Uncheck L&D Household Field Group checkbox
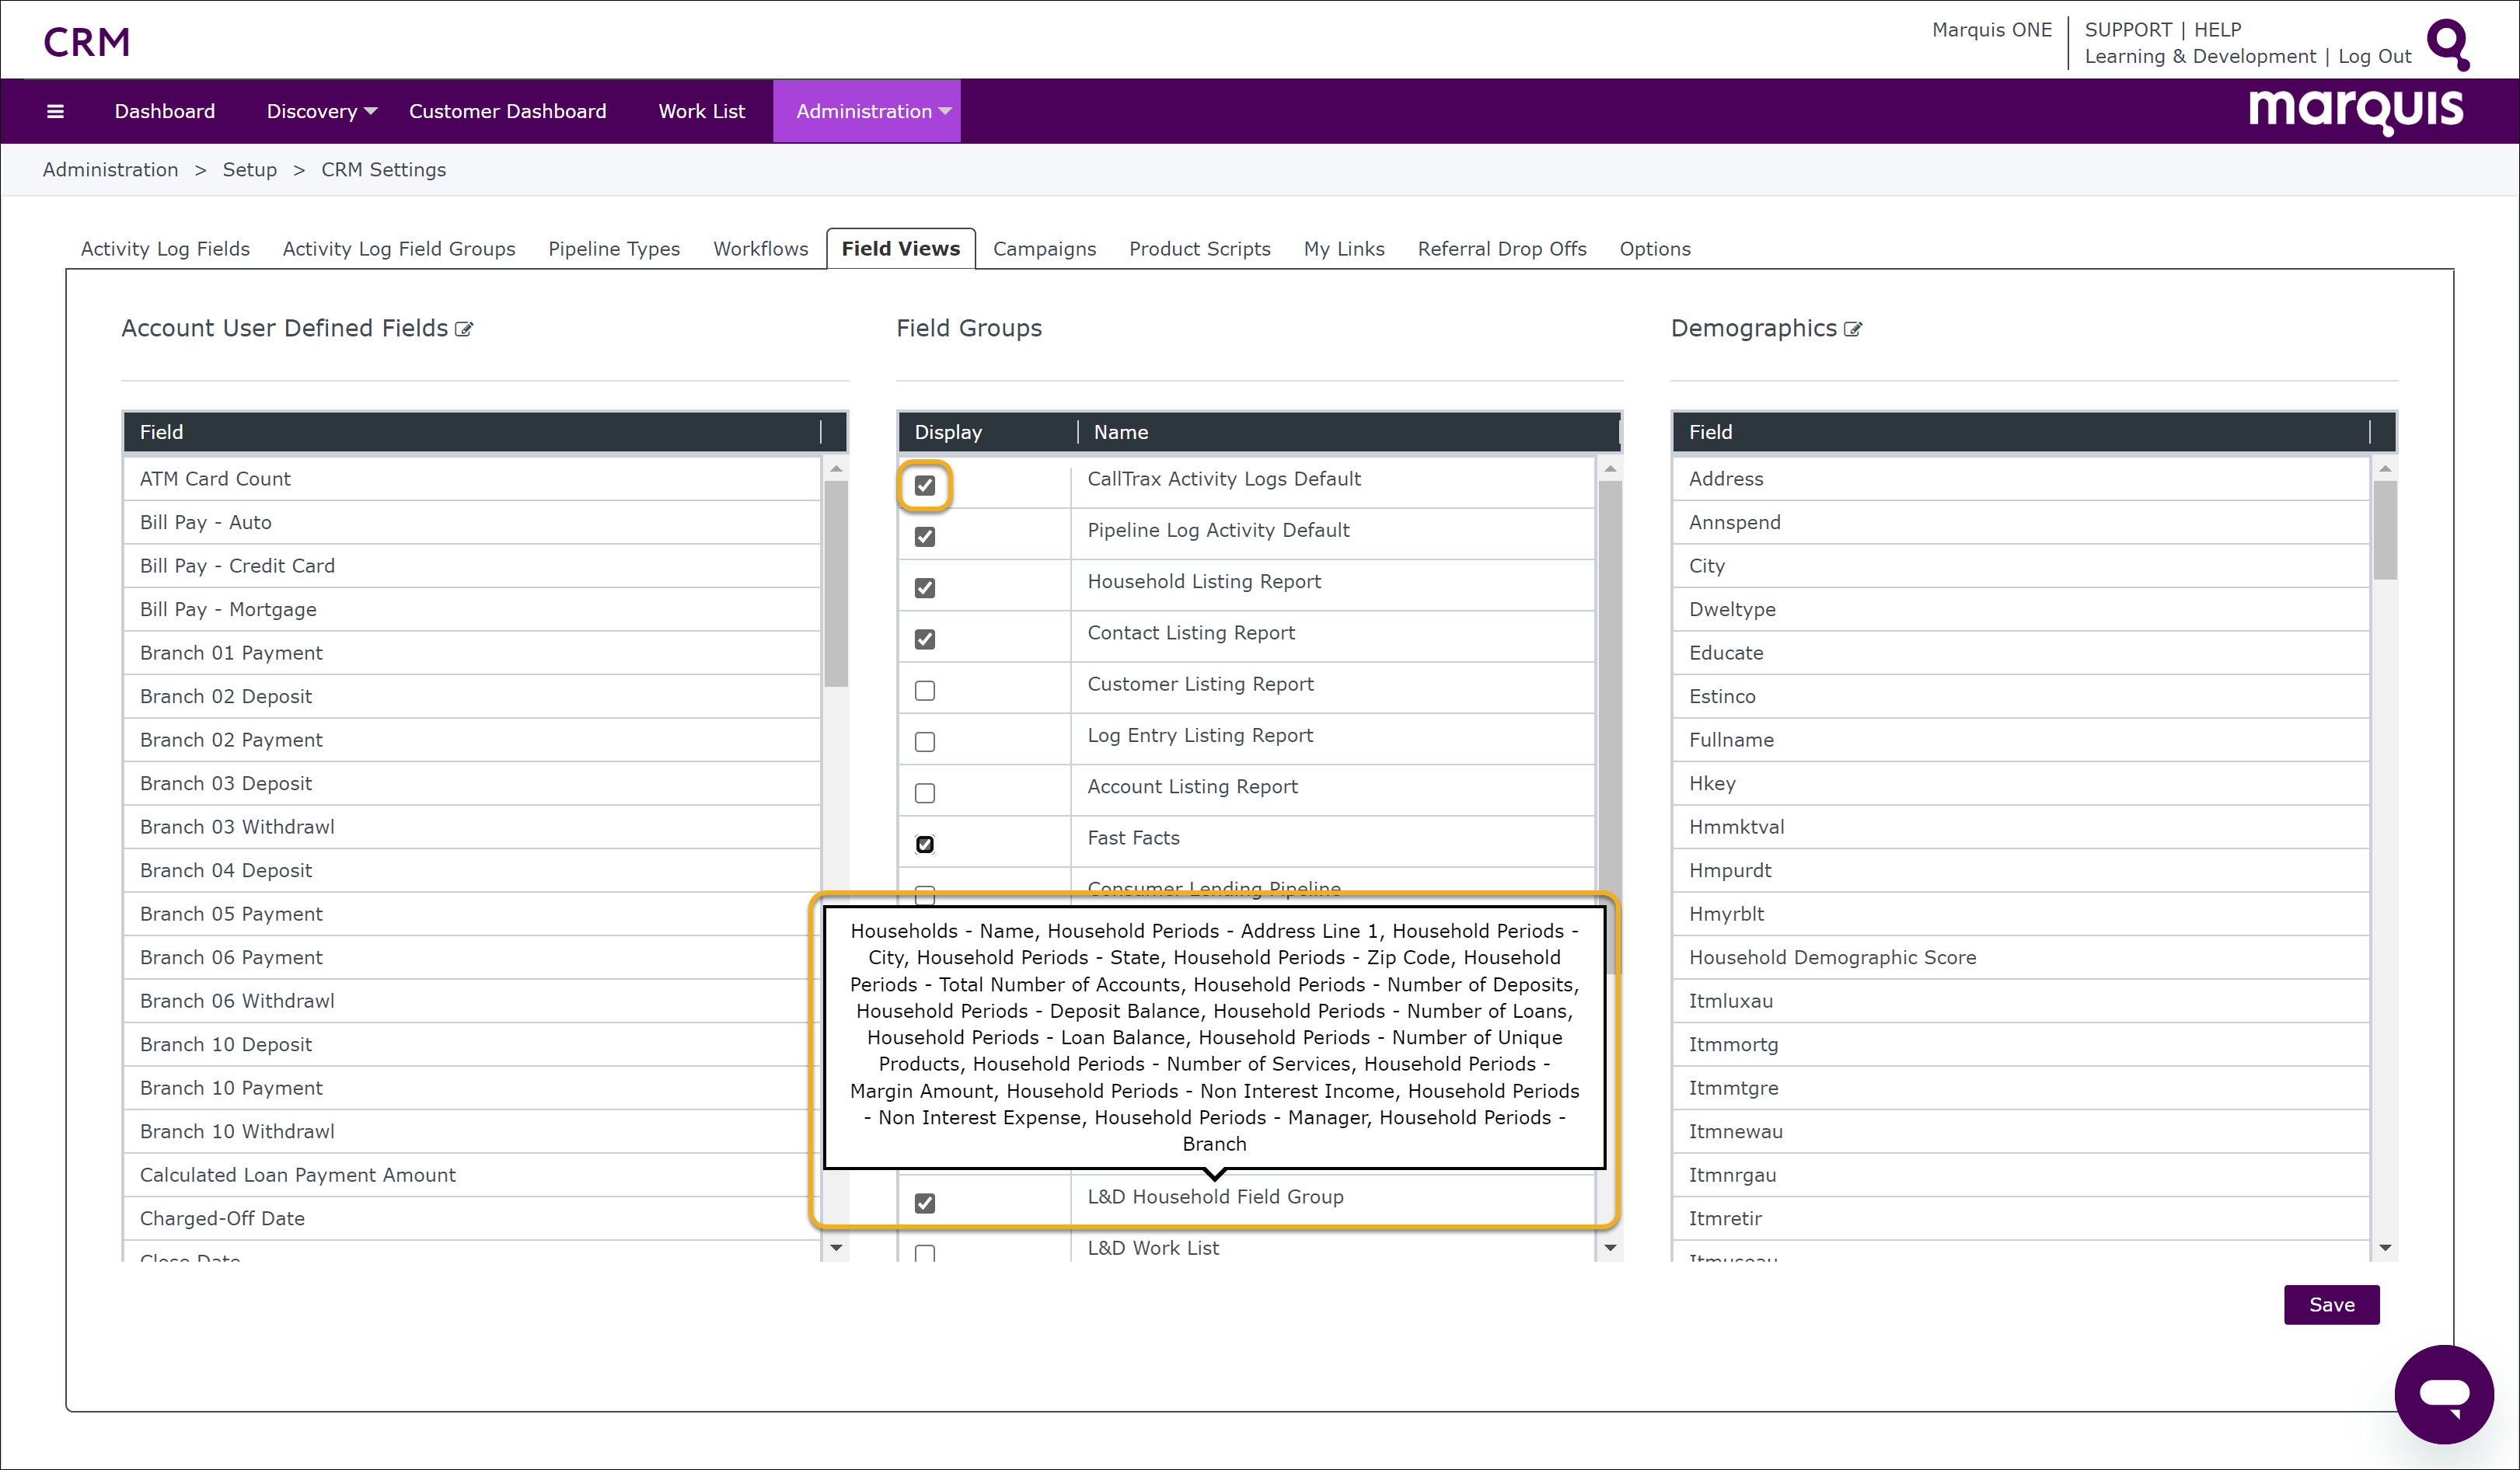This screenshot has height=1470, width=2520. pos(925,1204)
